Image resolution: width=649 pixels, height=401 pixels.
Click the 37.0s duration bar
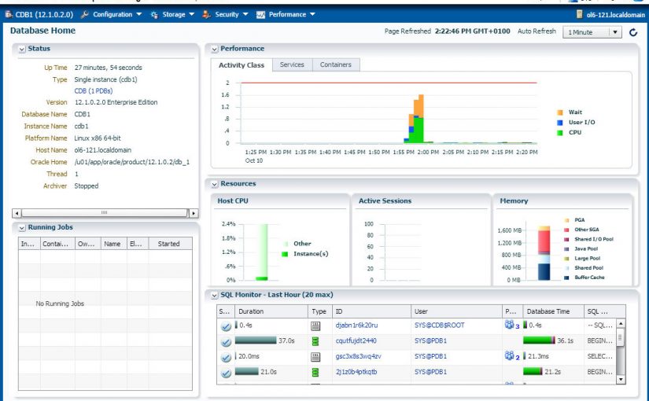click(x=256, y=340)
